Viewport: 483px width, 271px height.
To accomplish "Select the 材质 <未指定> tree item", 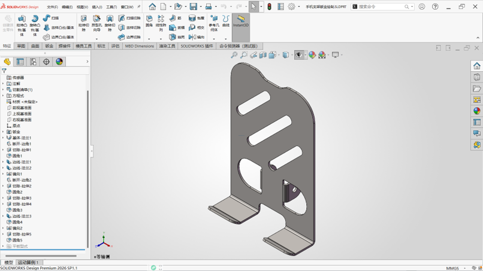I will pos(22,102).
